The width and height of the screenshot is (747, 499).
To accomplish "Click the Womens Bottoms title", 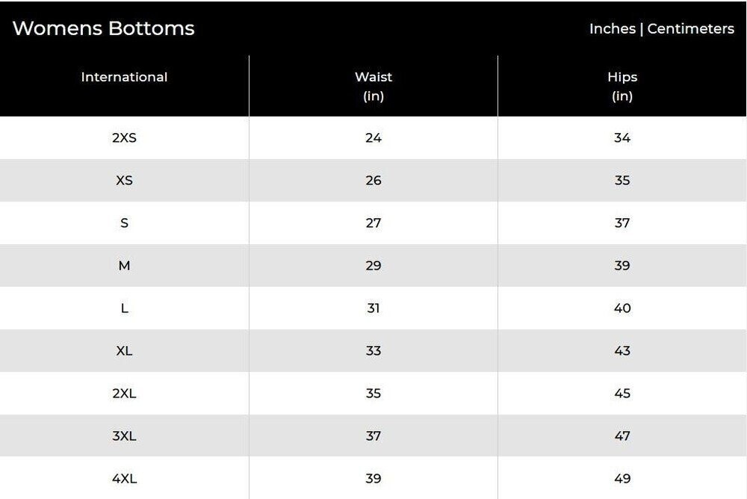I will click(104, 28).
